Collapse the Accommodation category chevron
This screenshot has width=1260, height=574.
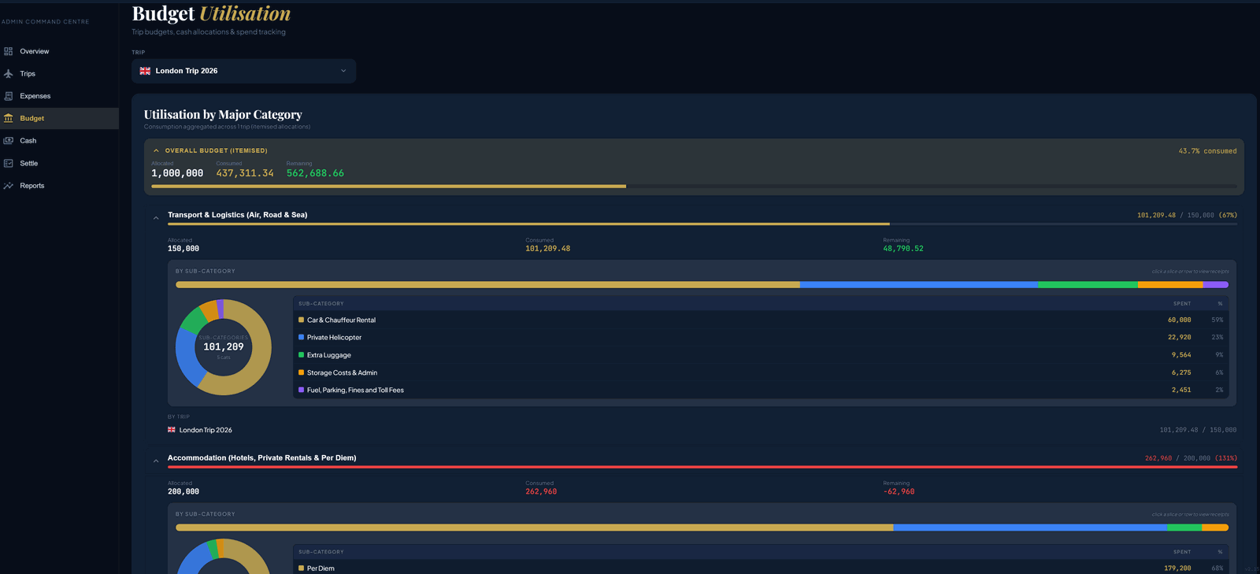coord(156,461)
